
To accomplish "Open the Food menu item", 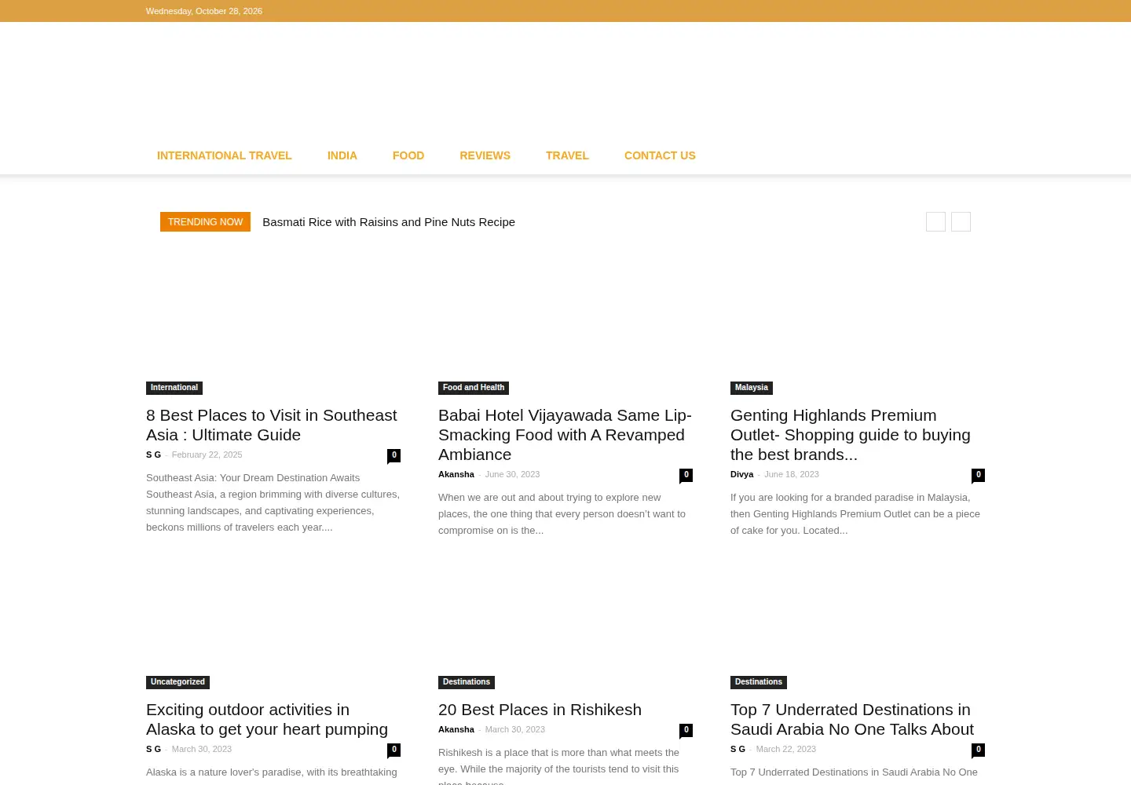I will pyautogui.click(x=408, y=155).
